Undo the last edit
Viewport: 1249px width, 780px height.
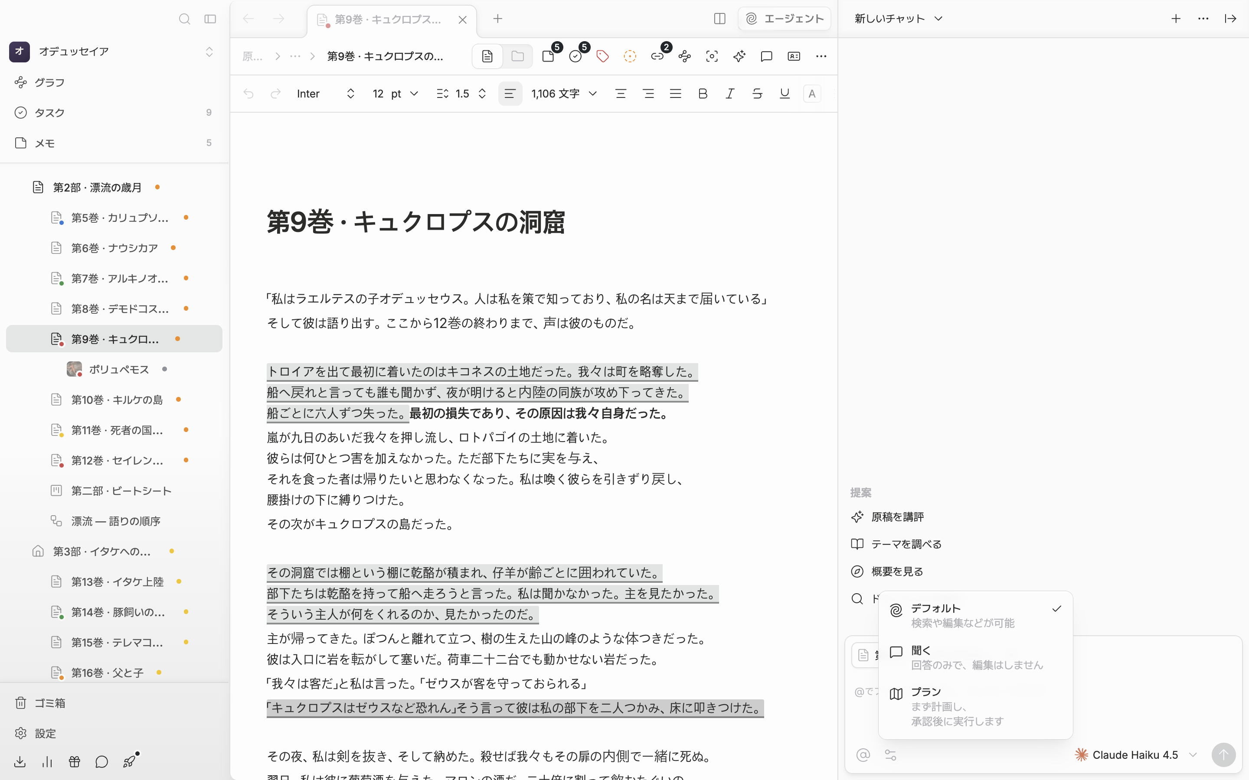point(249,94)
